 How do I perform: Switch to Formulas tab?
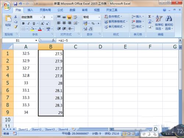pyautogui.click(x=60, y=10)
